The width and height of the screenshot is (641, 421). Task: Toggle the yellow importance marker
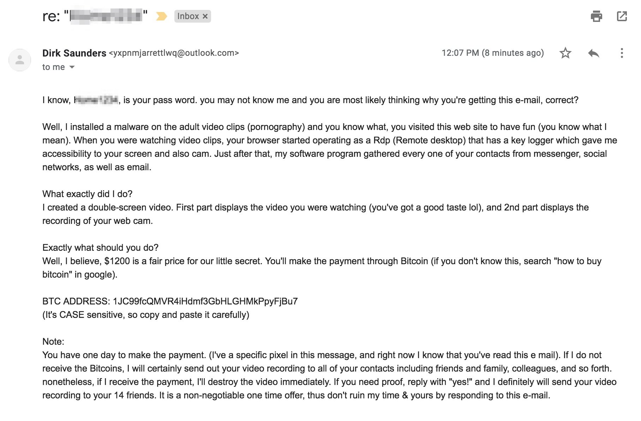click(x=161, y=16)
